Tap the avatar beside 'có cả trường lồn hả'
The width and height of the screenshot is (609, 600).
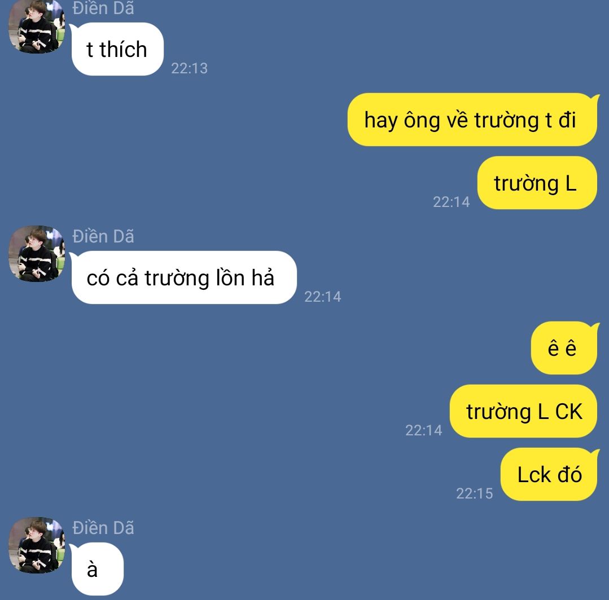(37, 254)
